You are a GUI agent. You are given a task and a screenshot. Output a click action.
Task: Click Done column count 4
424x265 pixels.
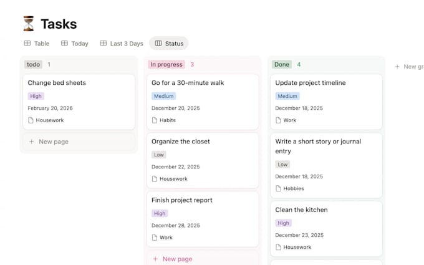click(x=299, y=64)
